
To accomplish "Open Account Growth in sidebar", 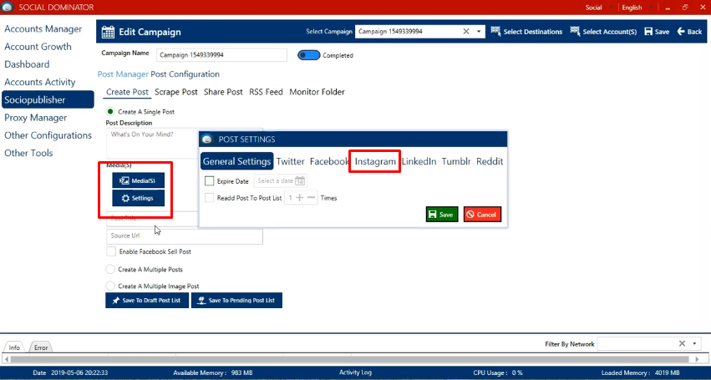I will coord(38,47).
